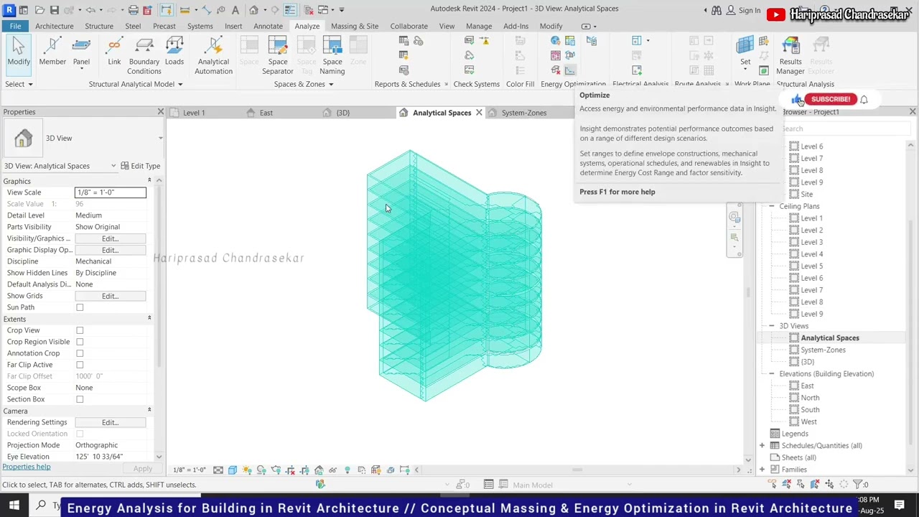Change the visual style in view control bar
The width and height of the screenshot is (919, 517).
pyautogui.click(x=233, y=470)
